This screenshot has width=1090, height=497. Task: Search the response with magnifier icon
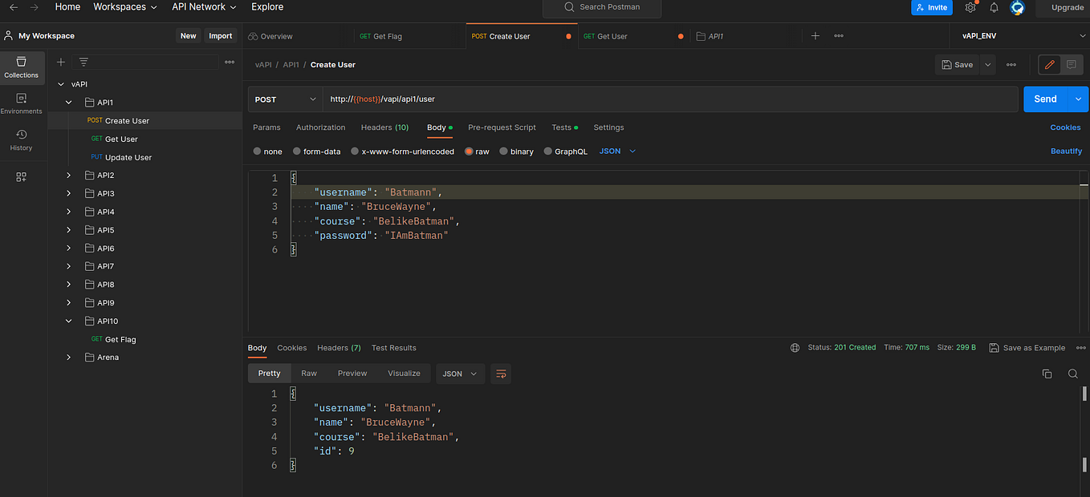click(x=1073, y=374)
